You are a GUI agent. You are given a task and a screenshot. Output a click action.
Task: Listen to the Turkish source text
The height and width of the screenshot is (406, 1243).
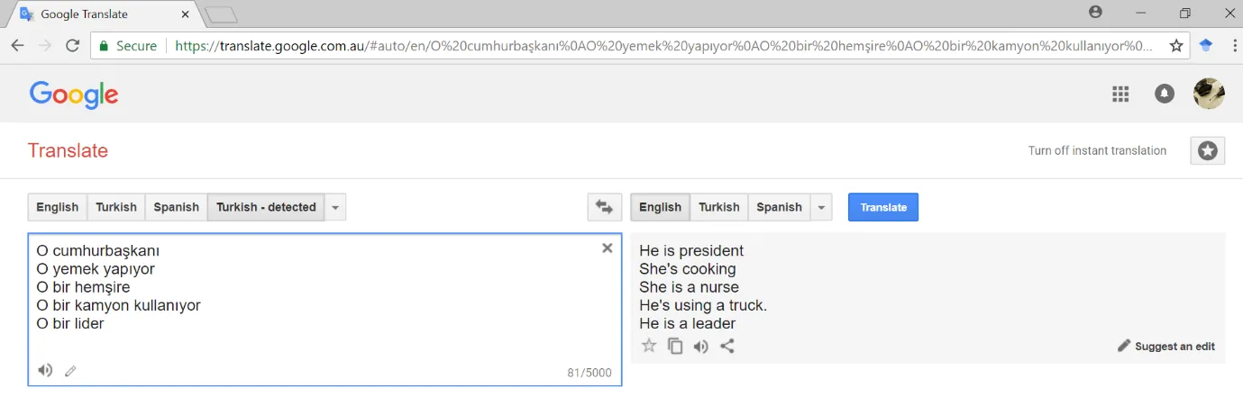click(45, 370)
